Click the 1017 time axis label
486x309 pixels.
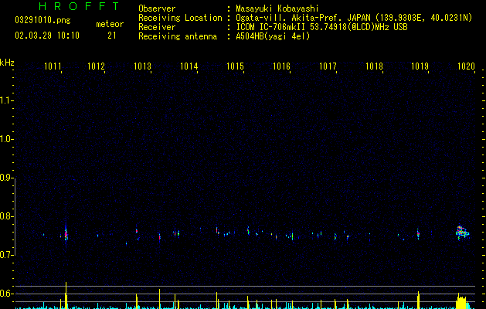tap(328, 66)
